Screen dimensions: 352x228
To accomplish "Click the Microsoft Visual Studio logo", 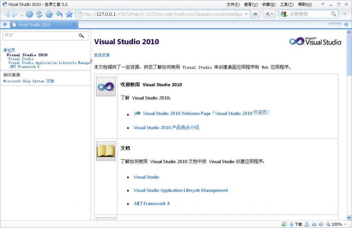I will point(315,41).
